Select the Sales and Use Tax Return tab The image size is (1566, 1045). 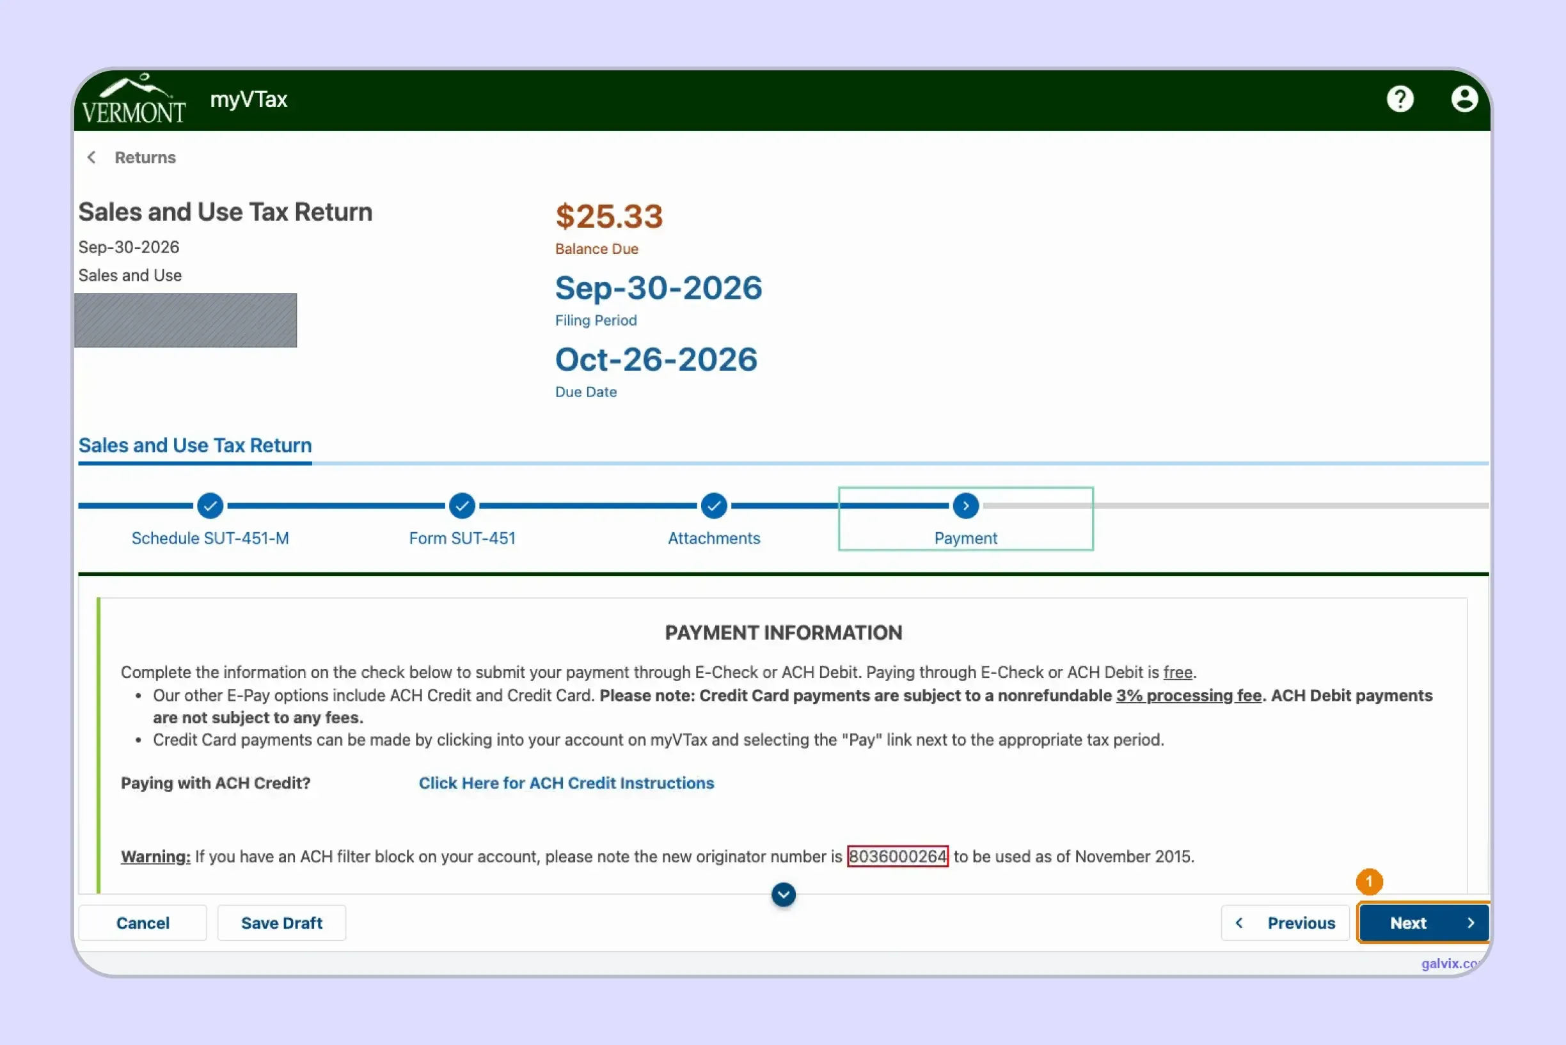click(x=195, y=445)
